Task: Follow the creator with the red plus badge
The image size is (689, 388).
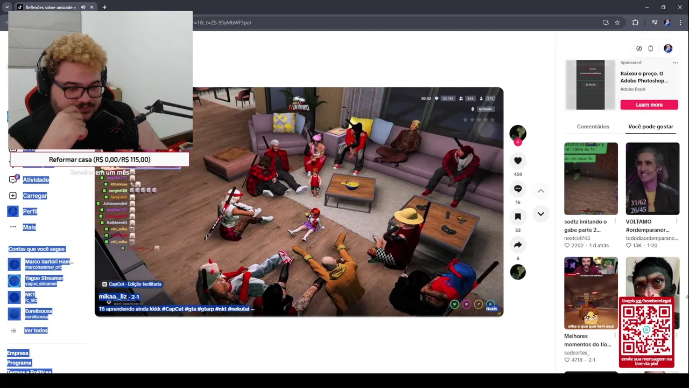Action: (518, 143)
